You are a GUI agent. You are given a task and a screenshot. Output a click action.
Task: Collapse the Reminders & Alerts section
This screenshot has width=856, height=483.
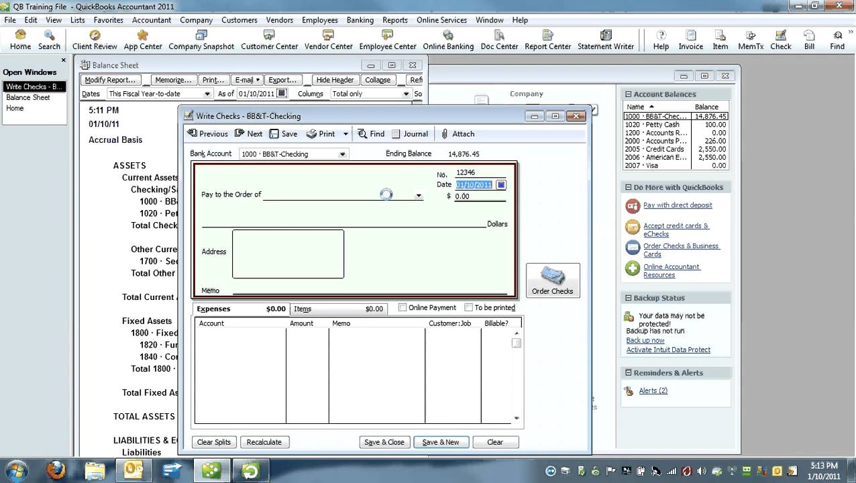tap(629, 373)
